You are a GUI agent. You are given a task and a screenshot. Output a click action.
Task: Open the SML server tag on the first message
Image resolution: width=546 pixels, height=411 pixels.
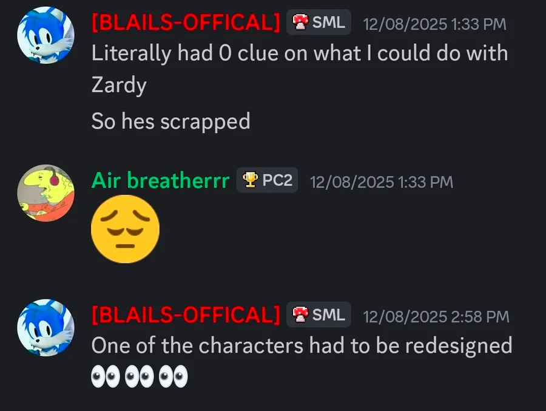click(318, 22)
